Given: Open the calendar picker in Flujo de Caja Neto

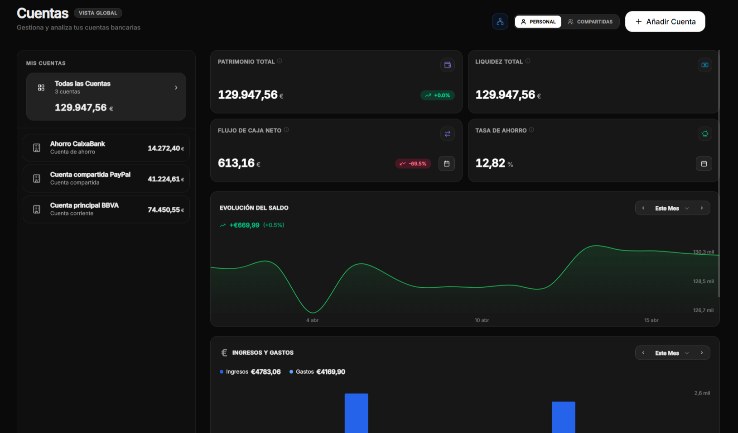Looking at the screenshot, I should 447,163.
